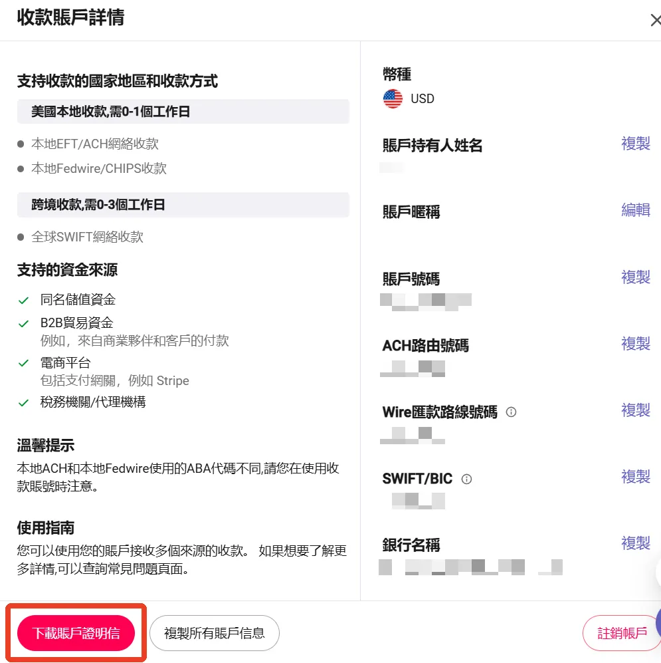The width and height of the screenshot is (661, 663).
Task: Select the 跨境收款 section header
Action: (x=183, y=205)
